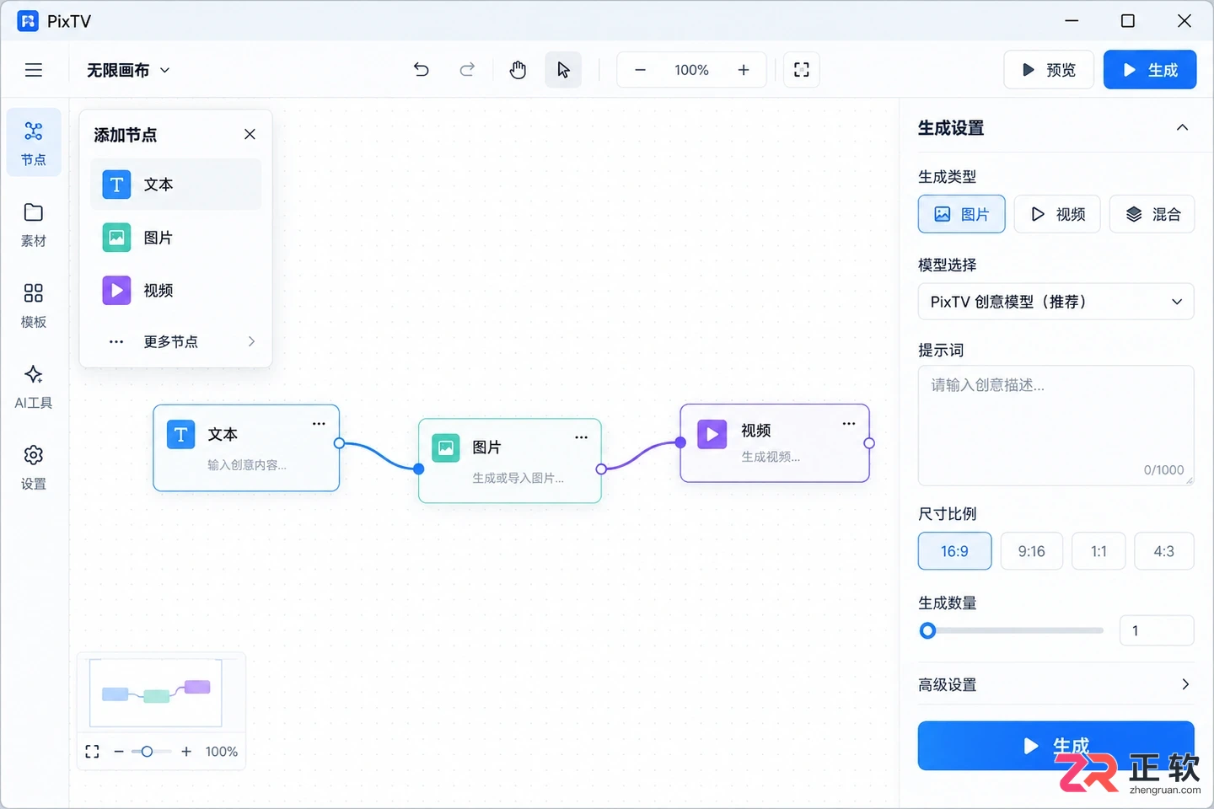Viewport: 1214px width, 809px height.
Task: Open the hamburger menu icon
Action: pos(34,70)
